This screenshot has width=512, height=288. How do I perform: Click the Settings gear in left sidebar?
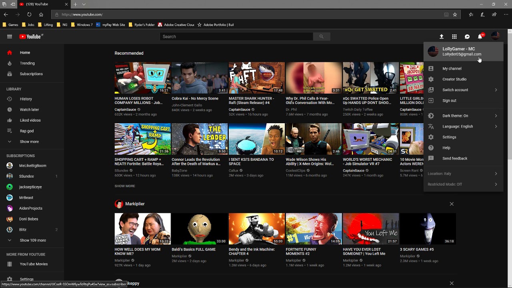[x=10, y=279]
